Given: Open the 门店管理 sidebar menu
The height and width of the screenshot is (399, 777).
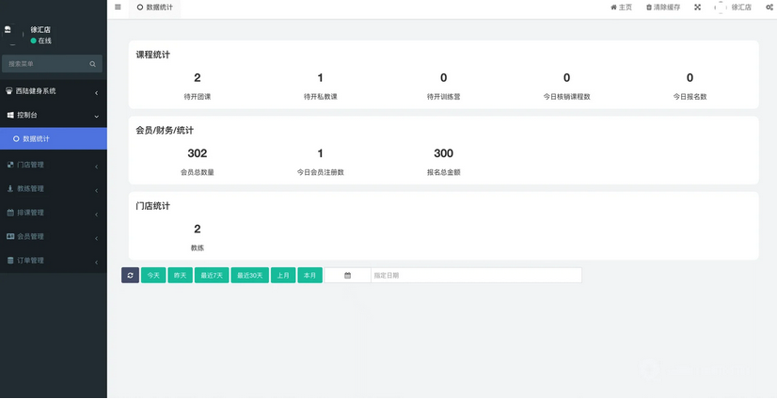Looking at the screenshot, I should [54, 165].
